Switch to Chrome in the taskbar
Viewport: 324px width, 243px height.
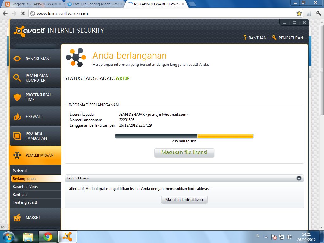pos(48,237)
